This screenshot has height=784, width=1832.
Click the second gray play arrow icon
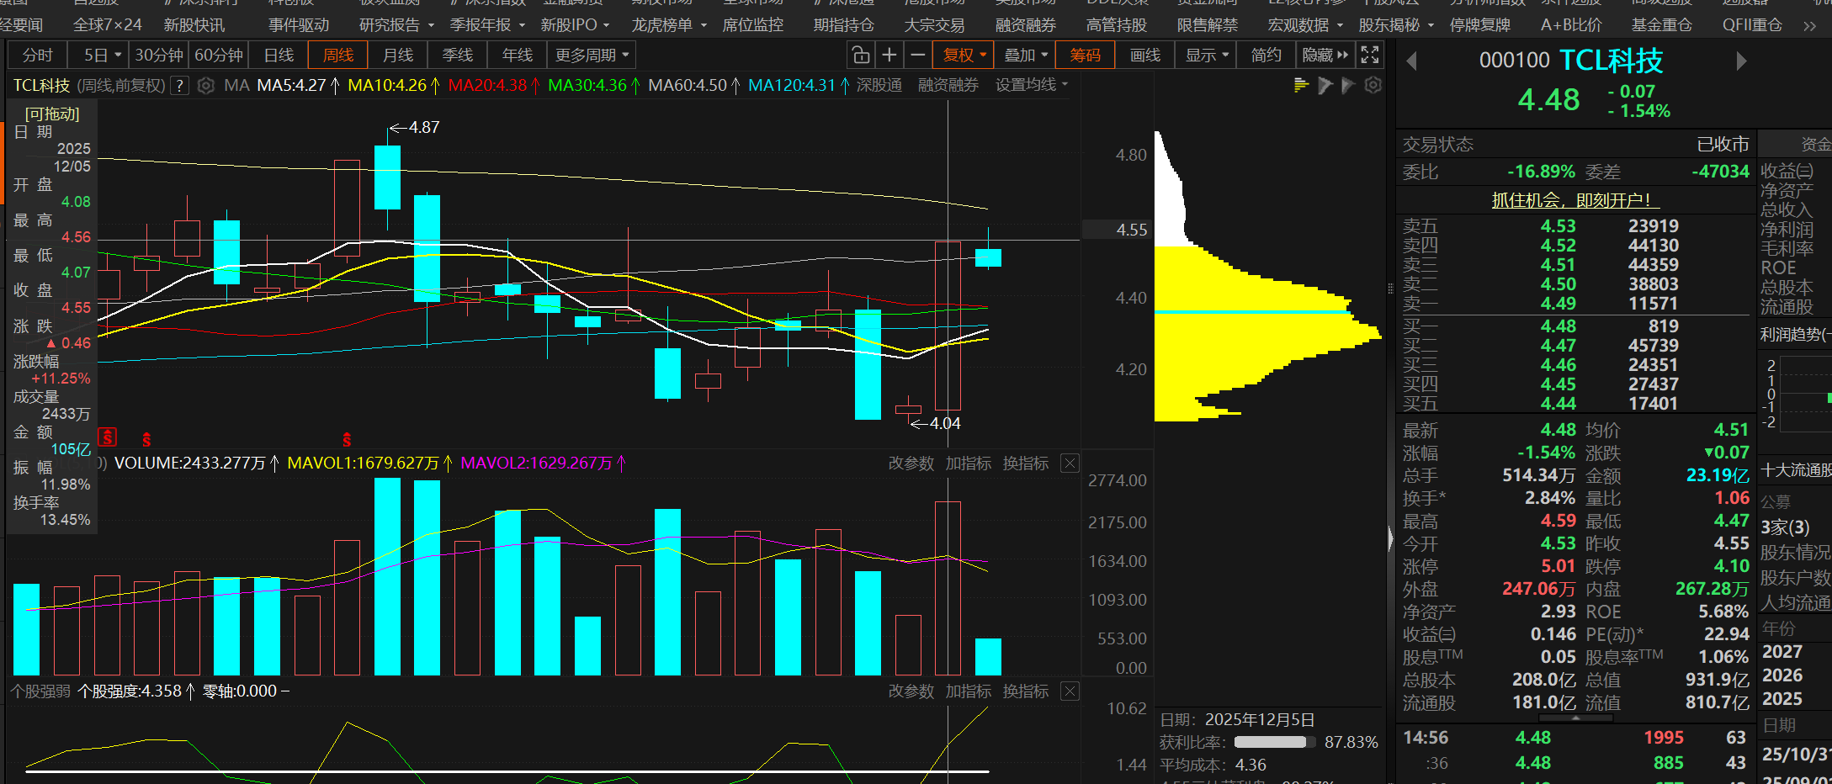1348,85
